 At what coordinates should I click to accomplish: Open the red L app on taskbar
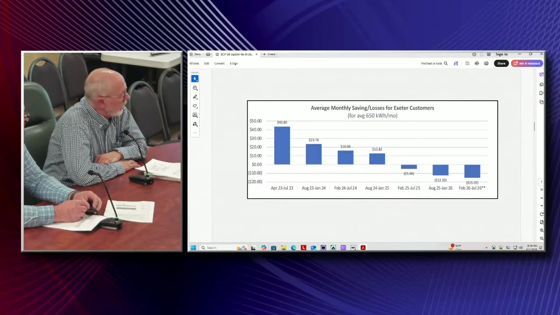(x=304, y=248)
